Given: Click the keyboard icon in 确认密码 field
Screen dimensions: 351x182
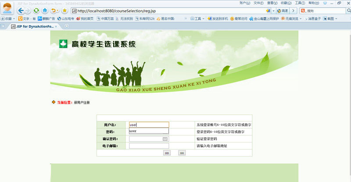Looking at the screenshot, I should (165, 139).
